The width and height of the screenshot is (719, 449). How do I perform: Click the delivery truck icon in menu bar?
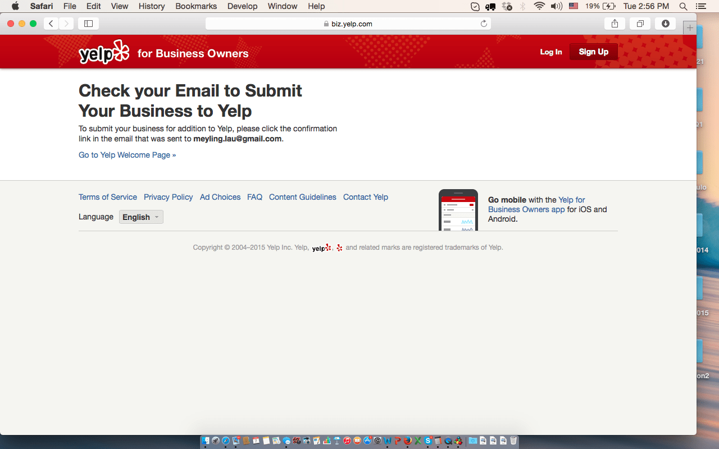[491, 6]
